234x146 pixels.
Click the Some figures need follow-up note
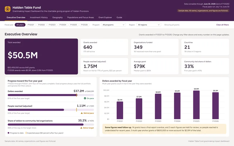[x=164, y=129]
